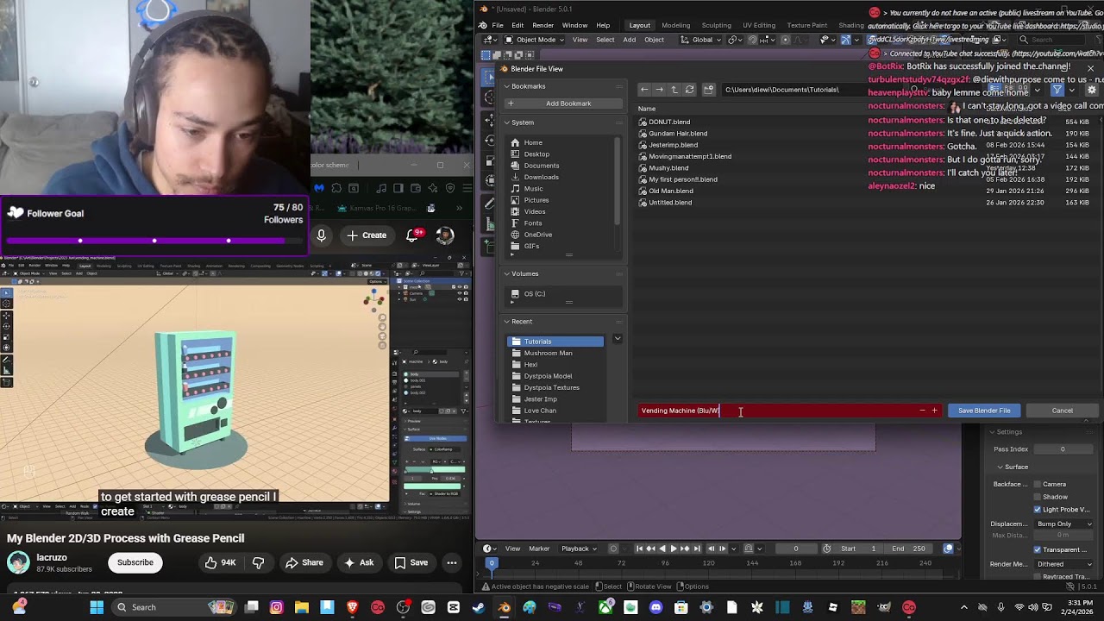The width and height of the screenshot is (1104, 621).
Task: Go forward in Blender File View
Action: pyautogui.click(x=660, y=90)
